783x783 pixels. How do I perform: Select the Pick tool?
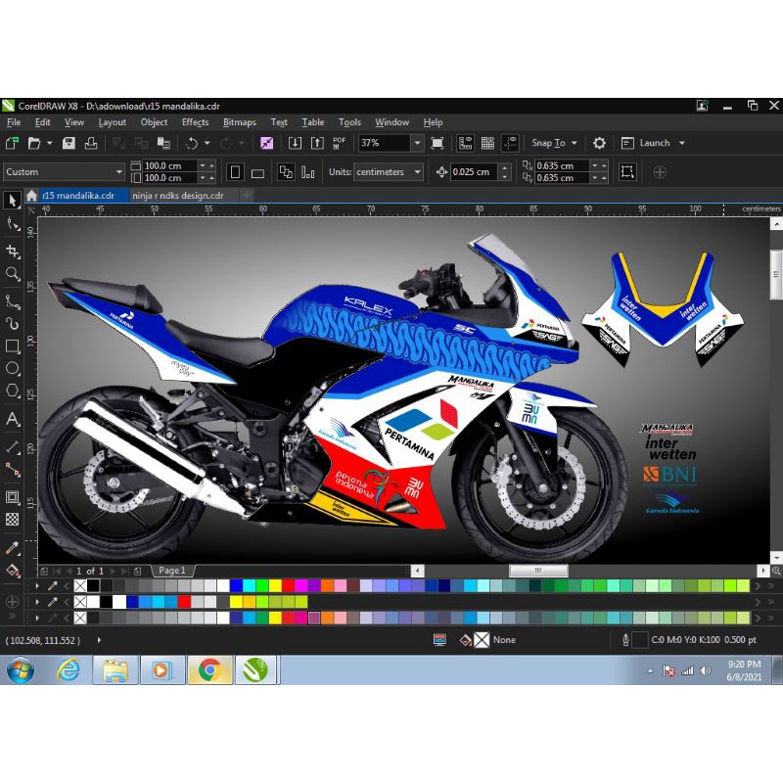12,200
